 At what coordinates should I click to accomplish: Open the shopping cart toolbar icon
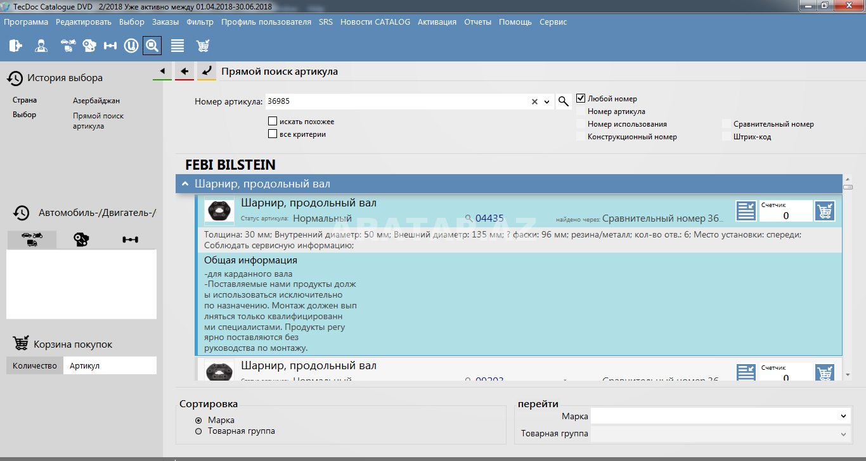pyautogui.click(x=203, y=46)
